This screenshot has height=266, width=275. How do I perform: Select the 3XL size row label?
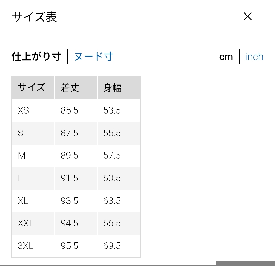tap(25, 246)
